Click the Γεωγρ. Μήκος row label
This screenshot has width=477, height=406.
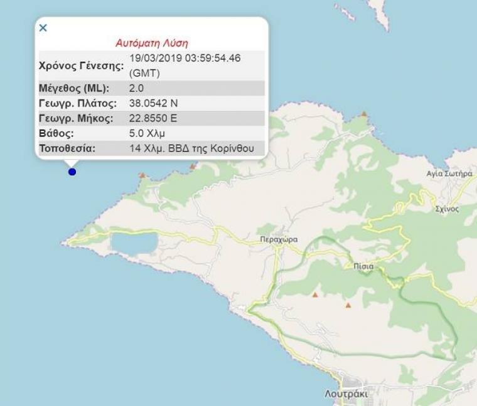coord(76,118)
